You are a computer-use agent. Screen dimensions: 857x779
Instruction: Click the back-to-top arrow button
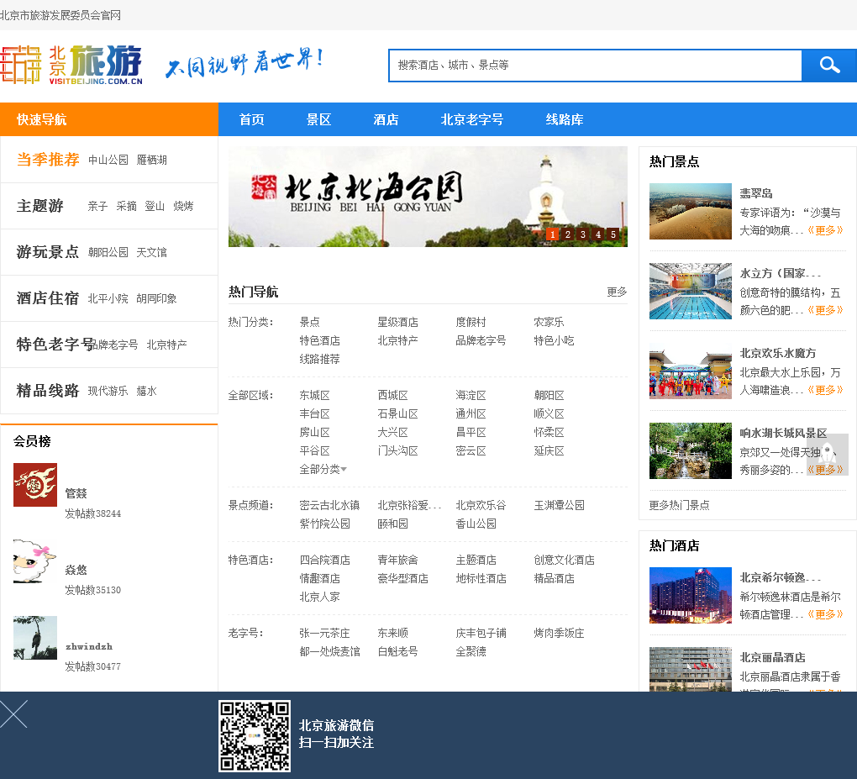click(827, 455)
